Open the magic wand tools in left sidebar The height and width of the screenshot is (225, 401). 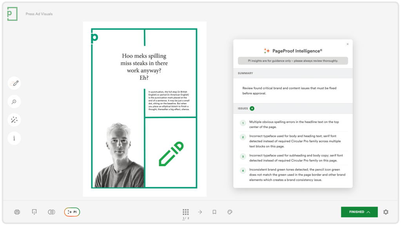coord(15,120)
